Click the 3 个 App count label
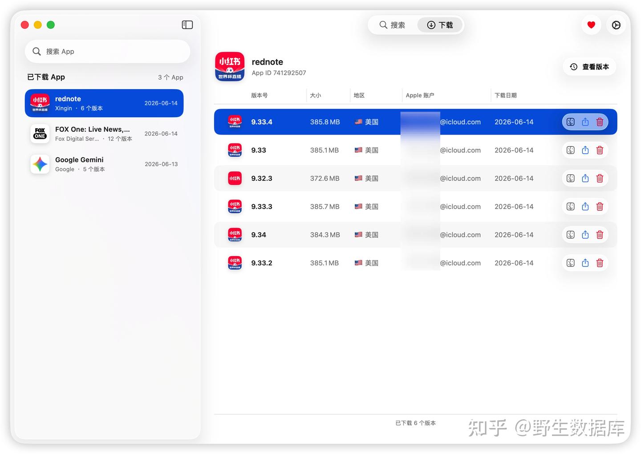This screenshot has height=454, width=641. click(x=170, y=78)
